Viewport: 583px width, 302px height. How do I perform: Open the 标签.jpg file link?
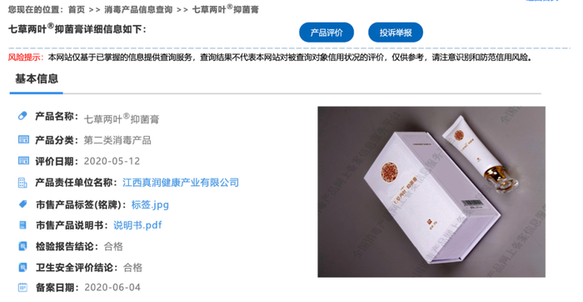(x=150, y=204)
